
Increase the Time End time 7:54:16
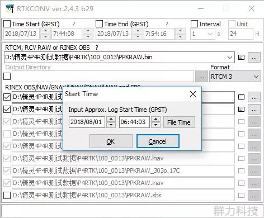180,31
